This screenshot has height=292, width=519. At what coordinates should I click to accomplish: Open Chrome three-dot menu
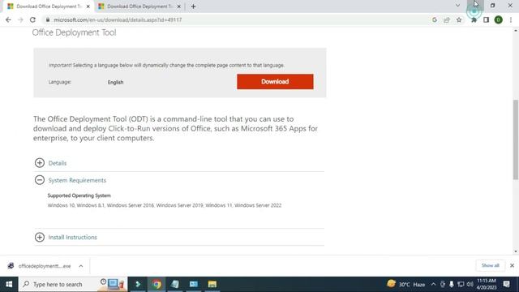pos(511,19)
